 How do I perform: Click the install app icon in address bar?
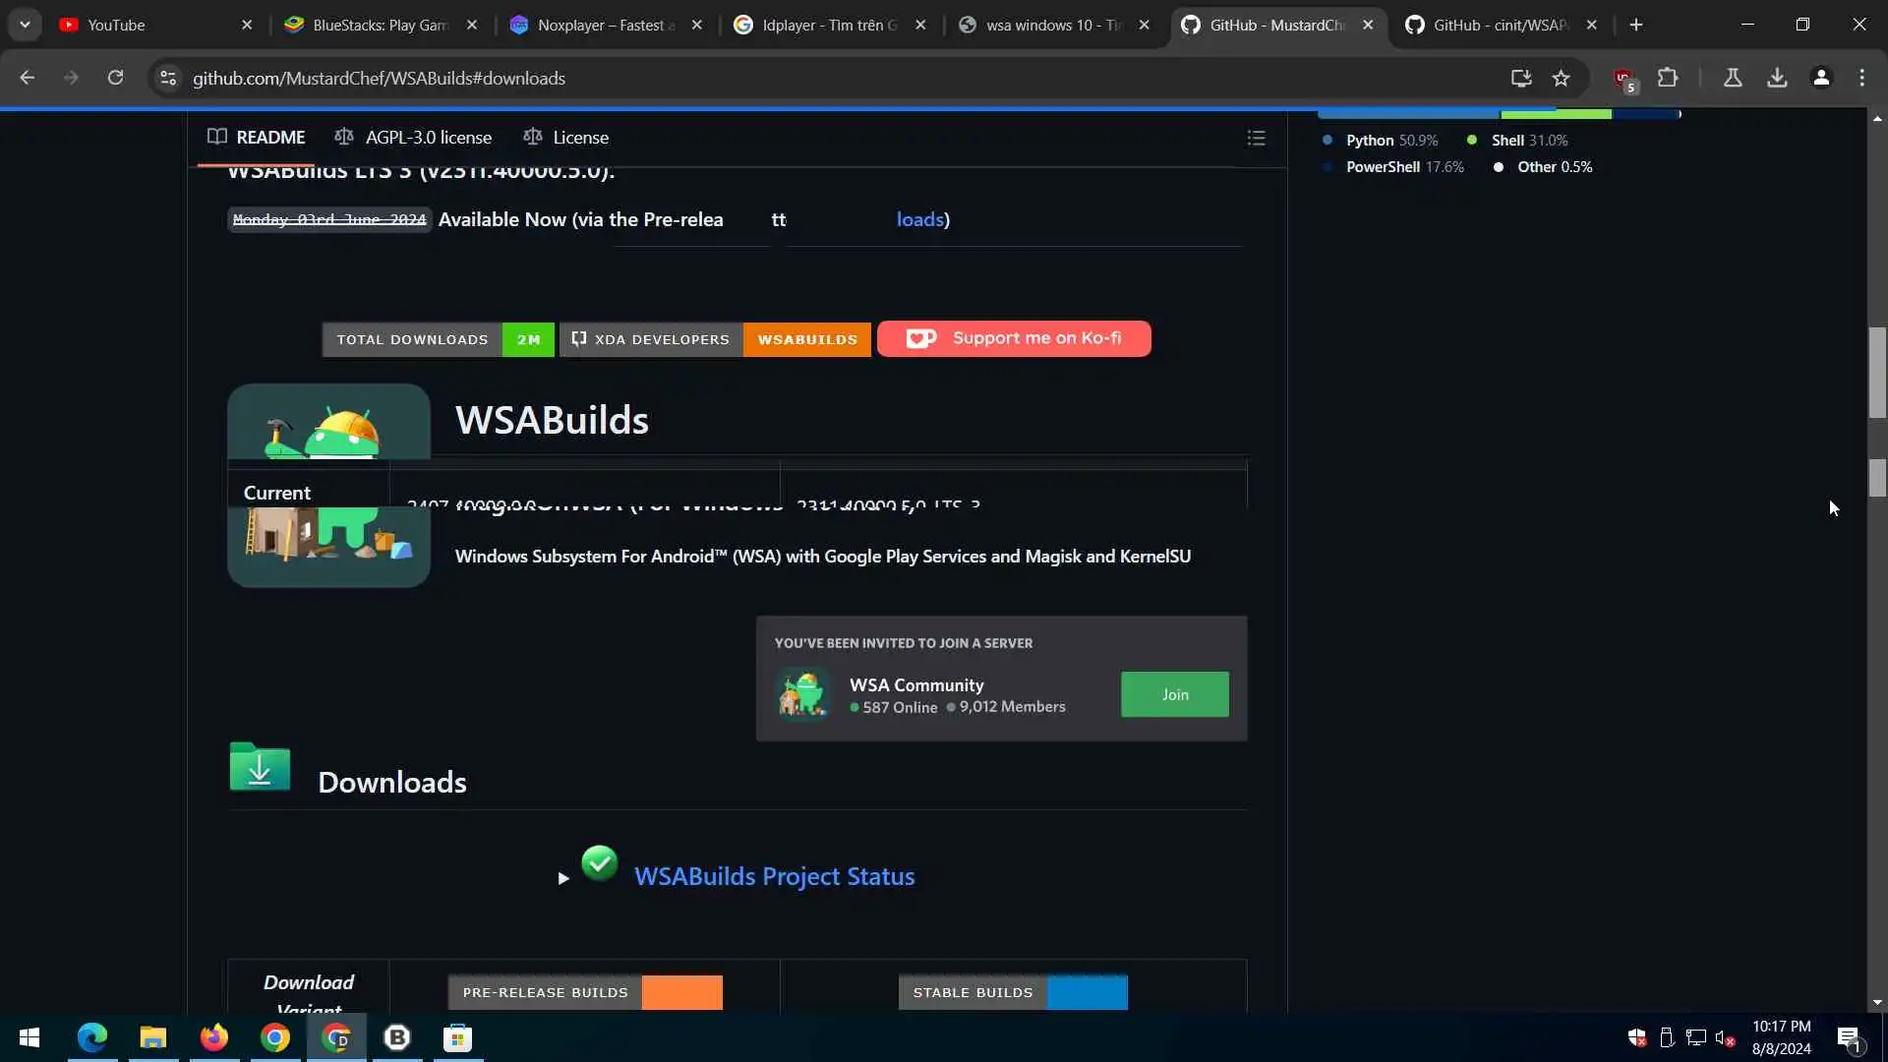pos(1521,78)
